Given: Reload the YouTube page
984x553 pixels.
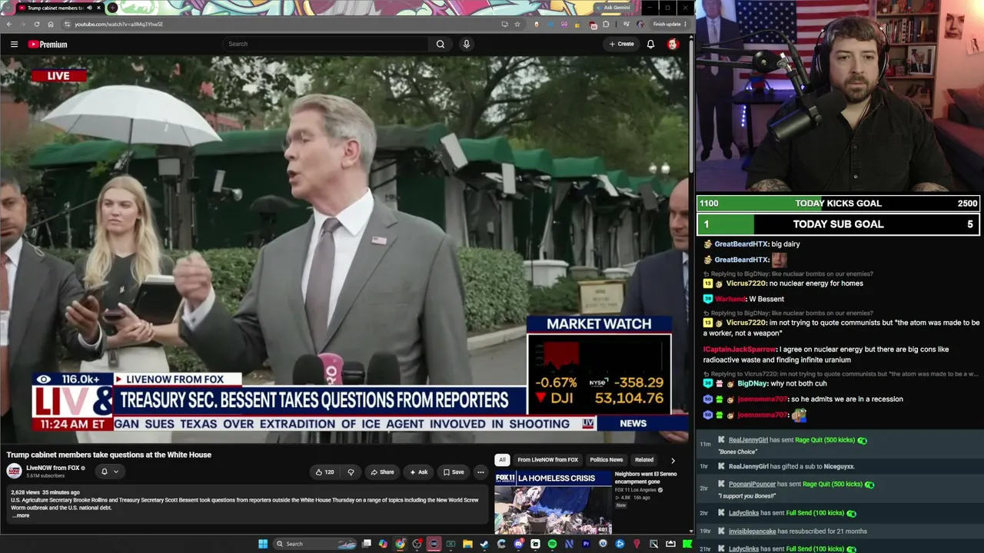Looking at the screenshot, I should 37,24.
